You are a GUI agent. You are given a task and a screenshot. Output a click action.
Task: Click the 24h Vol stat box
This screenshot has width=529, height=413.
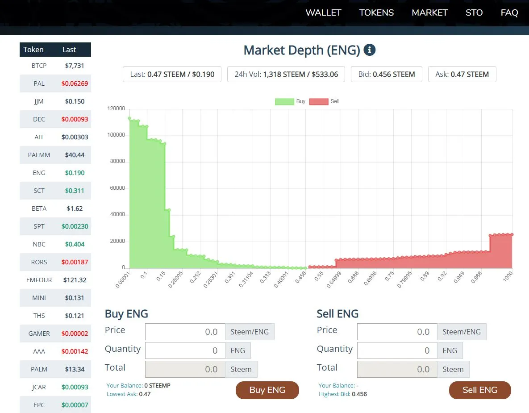286,74
